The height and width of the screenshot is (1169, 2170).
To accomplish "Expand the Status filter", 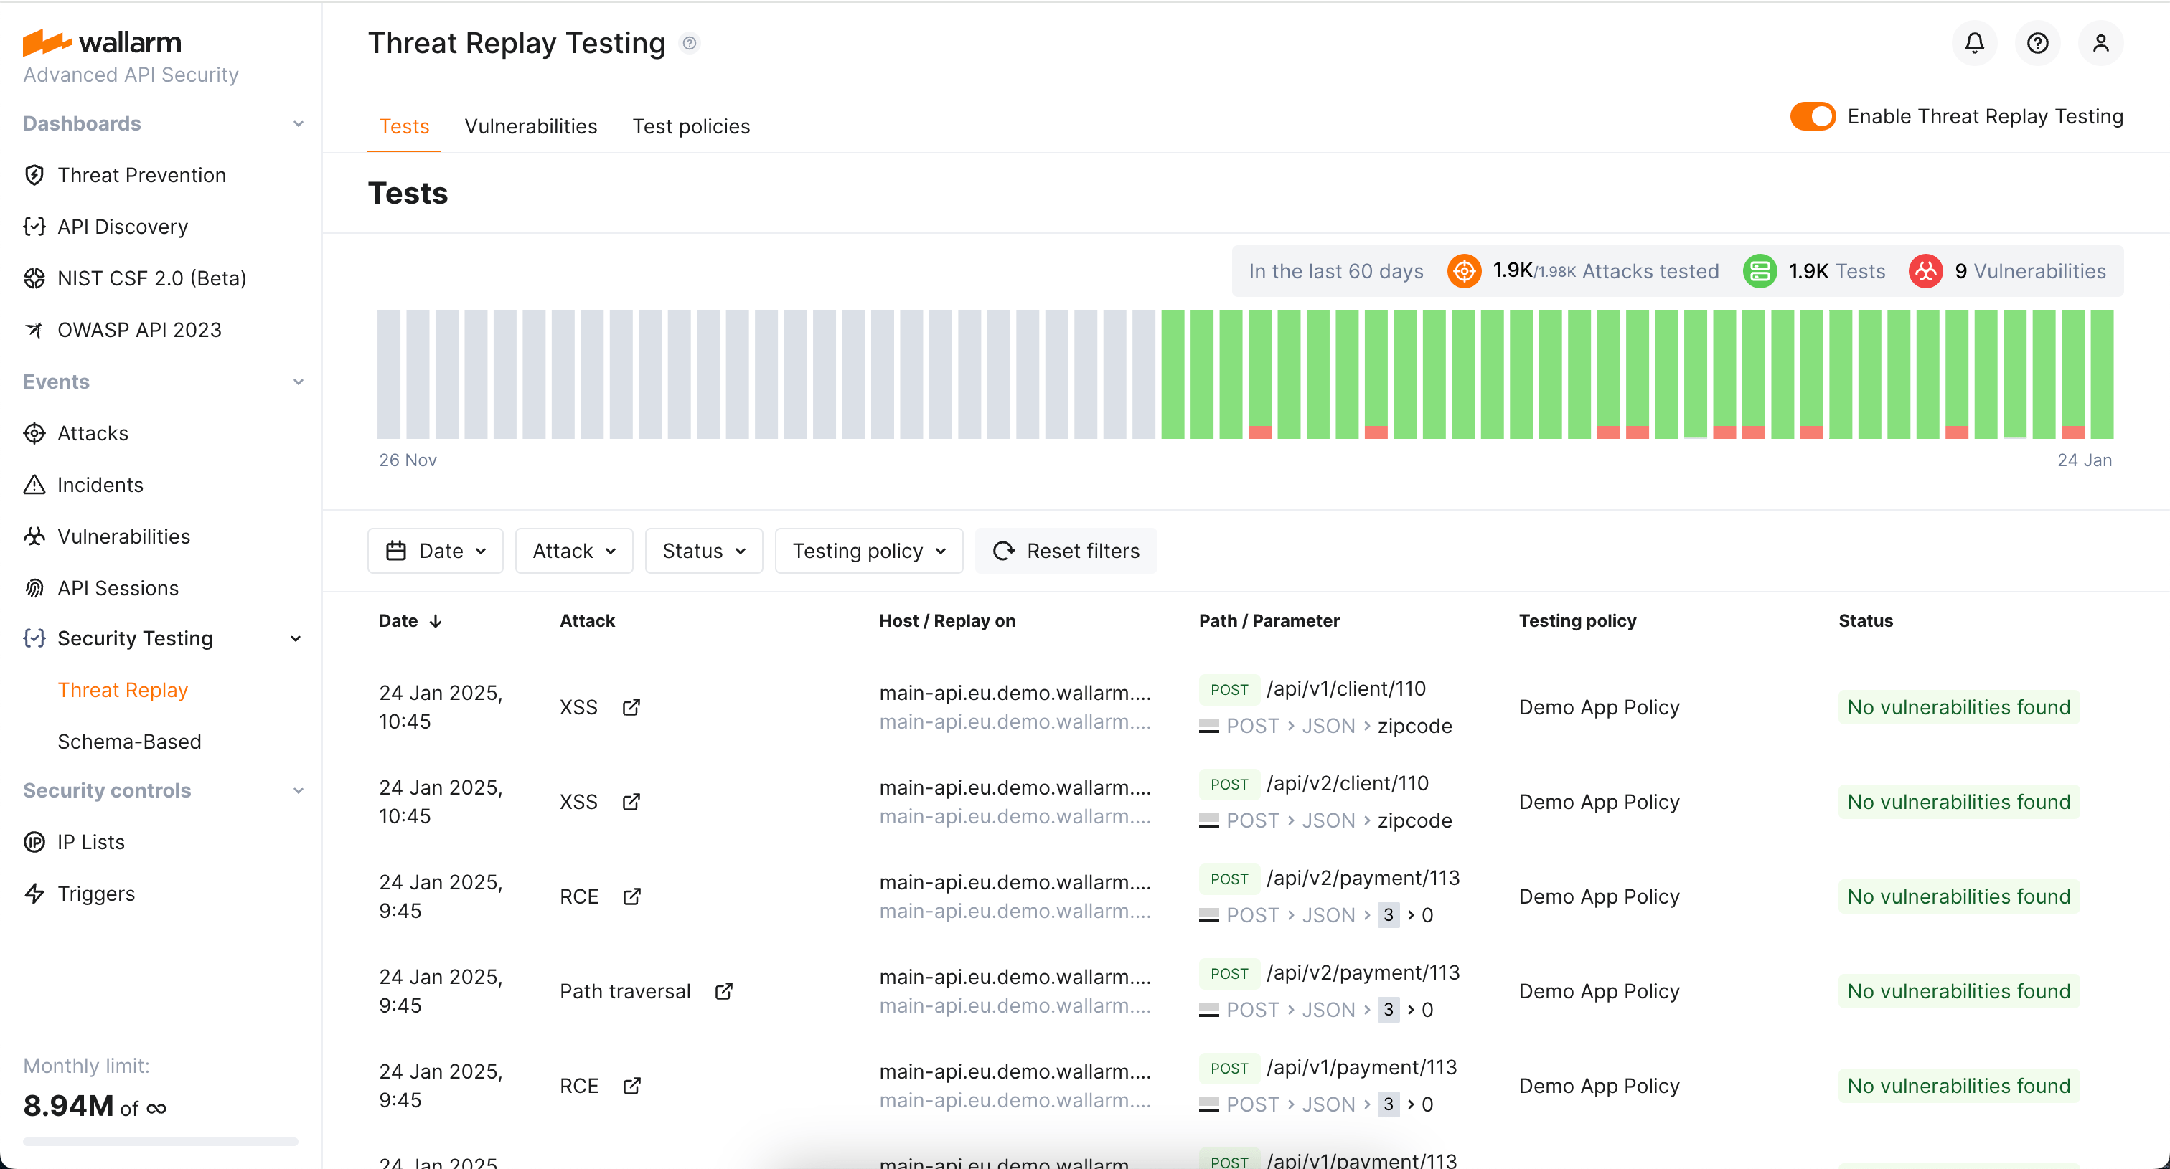I will pyautogui.click(x=703, y=550).
